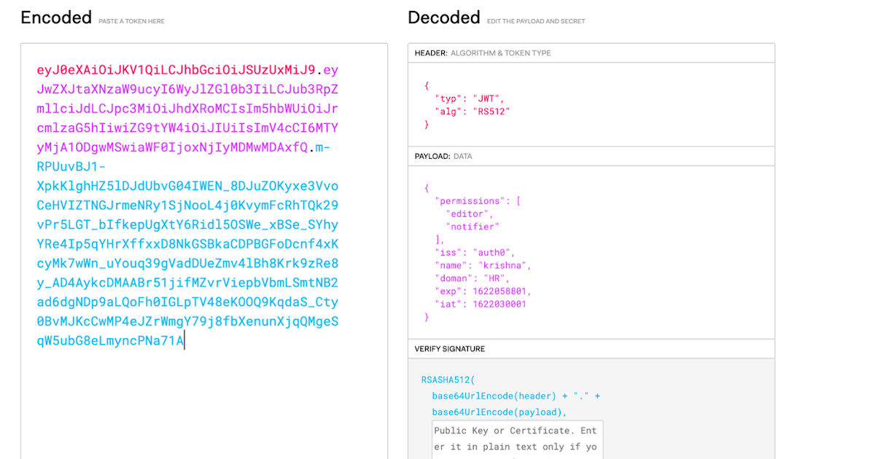875x459 pixels.
Task: Click the PAYLOAD: DATA section label
Action: coord(443,156)
